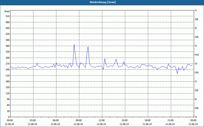Click the 30 value on the left axis
The height and width of the screenshot is (127, 204).
[x=8, y=111]
